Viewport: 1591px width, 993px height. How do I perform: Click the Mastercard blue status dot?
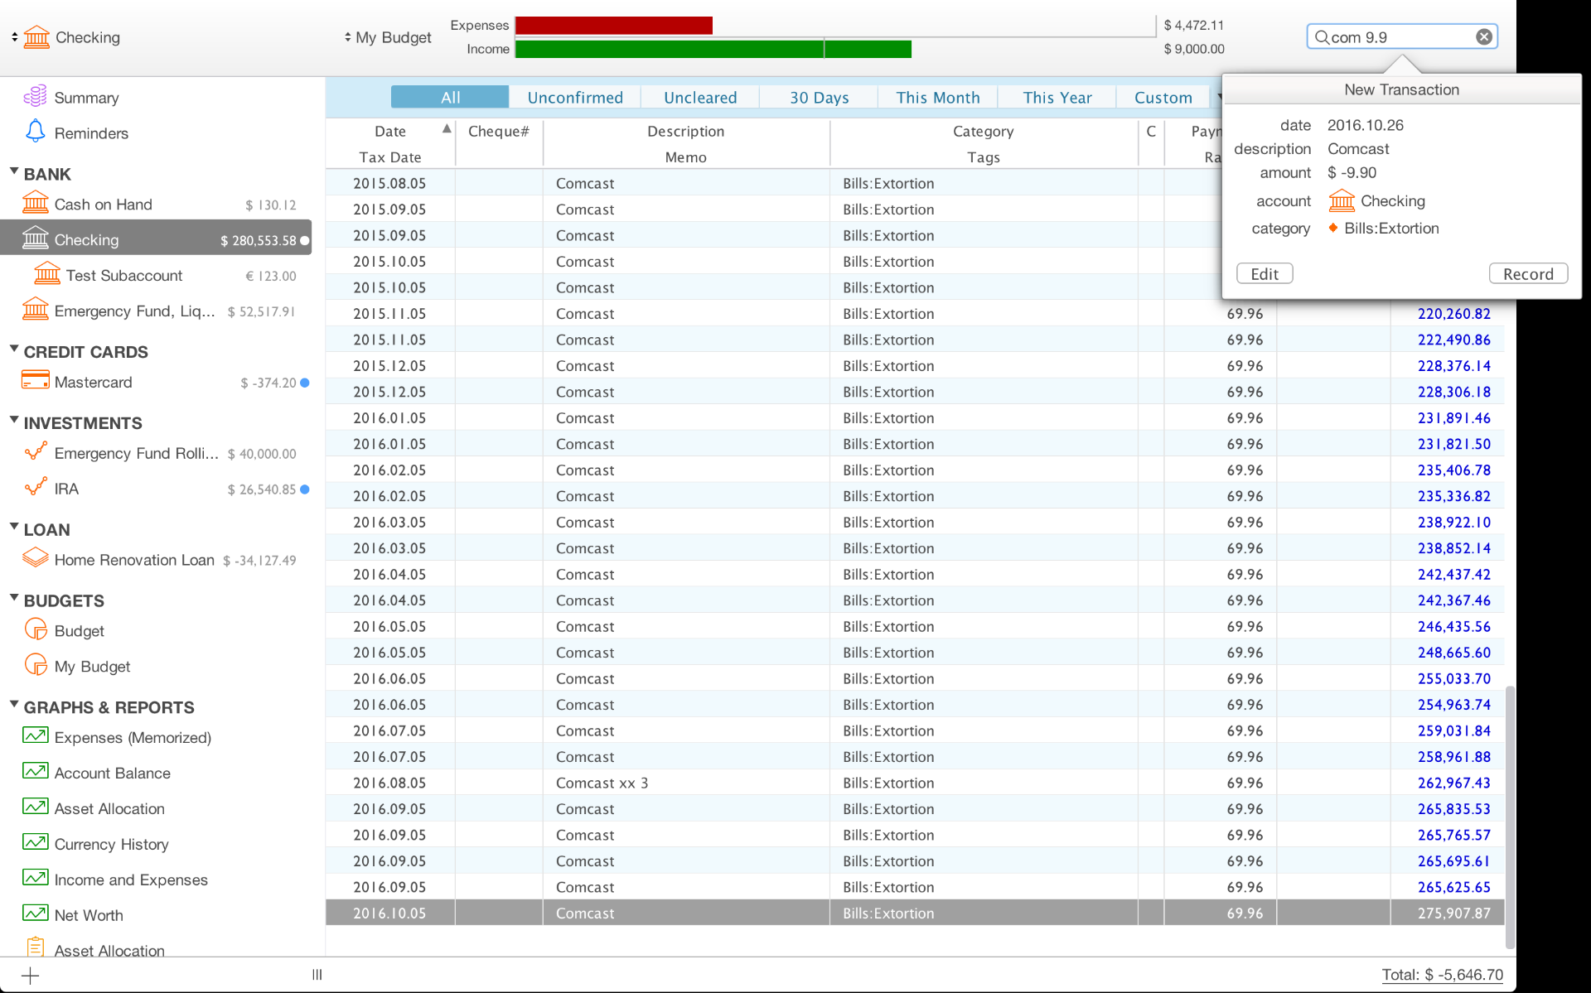coord(305,383)
